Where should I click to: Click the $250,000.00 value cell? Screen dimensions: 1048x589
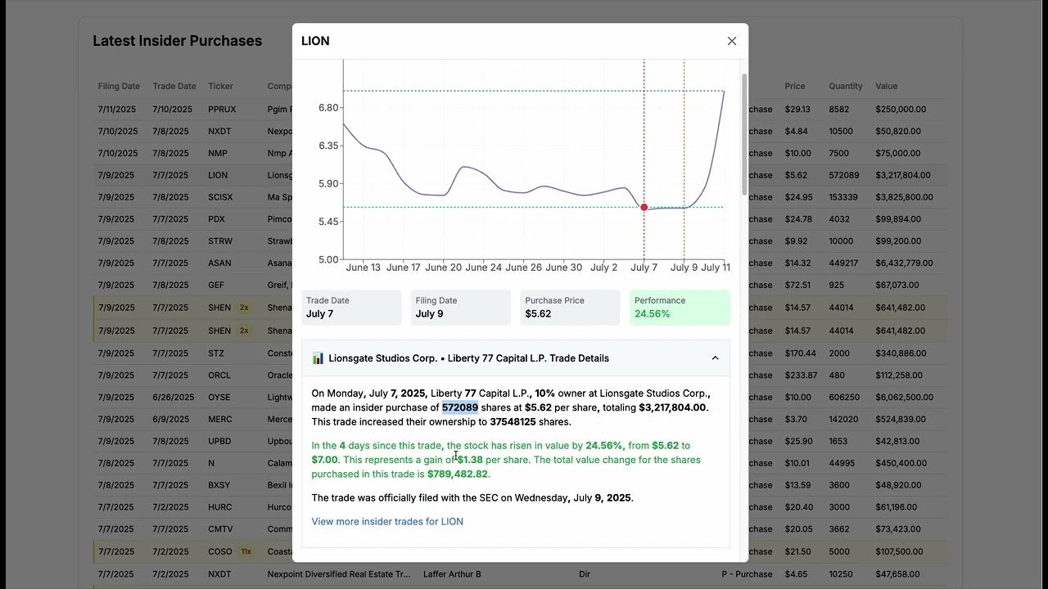coord(901,109)
